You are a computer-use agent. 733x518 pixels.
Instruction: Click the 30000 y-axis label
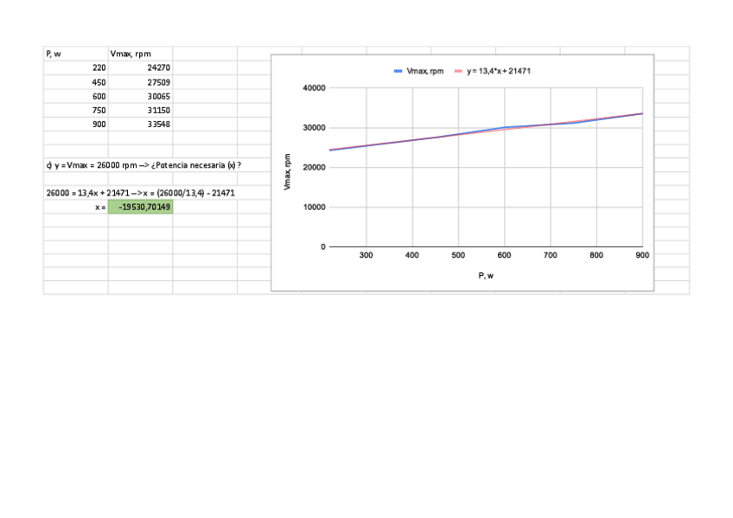click(x=314, y=128)
